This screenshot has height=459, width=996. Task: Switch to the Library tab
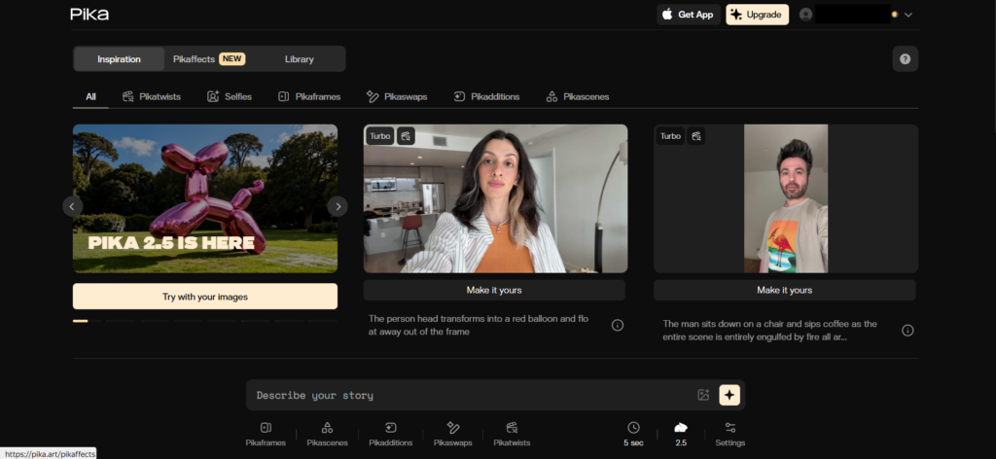(x=299, y=59)
